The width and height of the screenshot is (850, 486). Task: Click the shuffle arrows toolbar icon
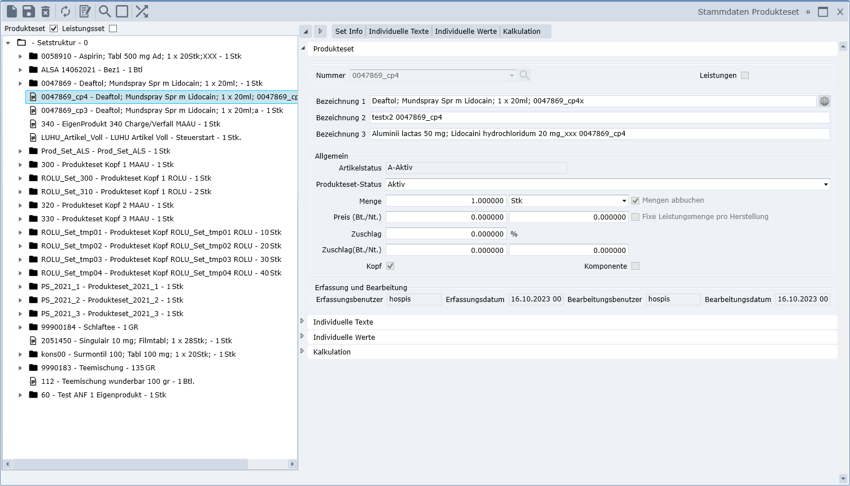pos(142,11)
